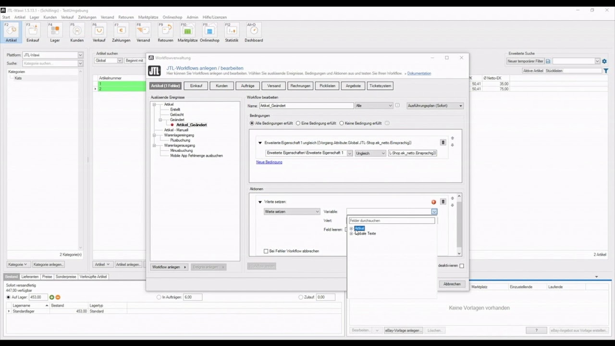Select the In Aufträgen radio button
The height and width of the screenshot is (346, 615).
pyautogui.click(x=159, y=297)
